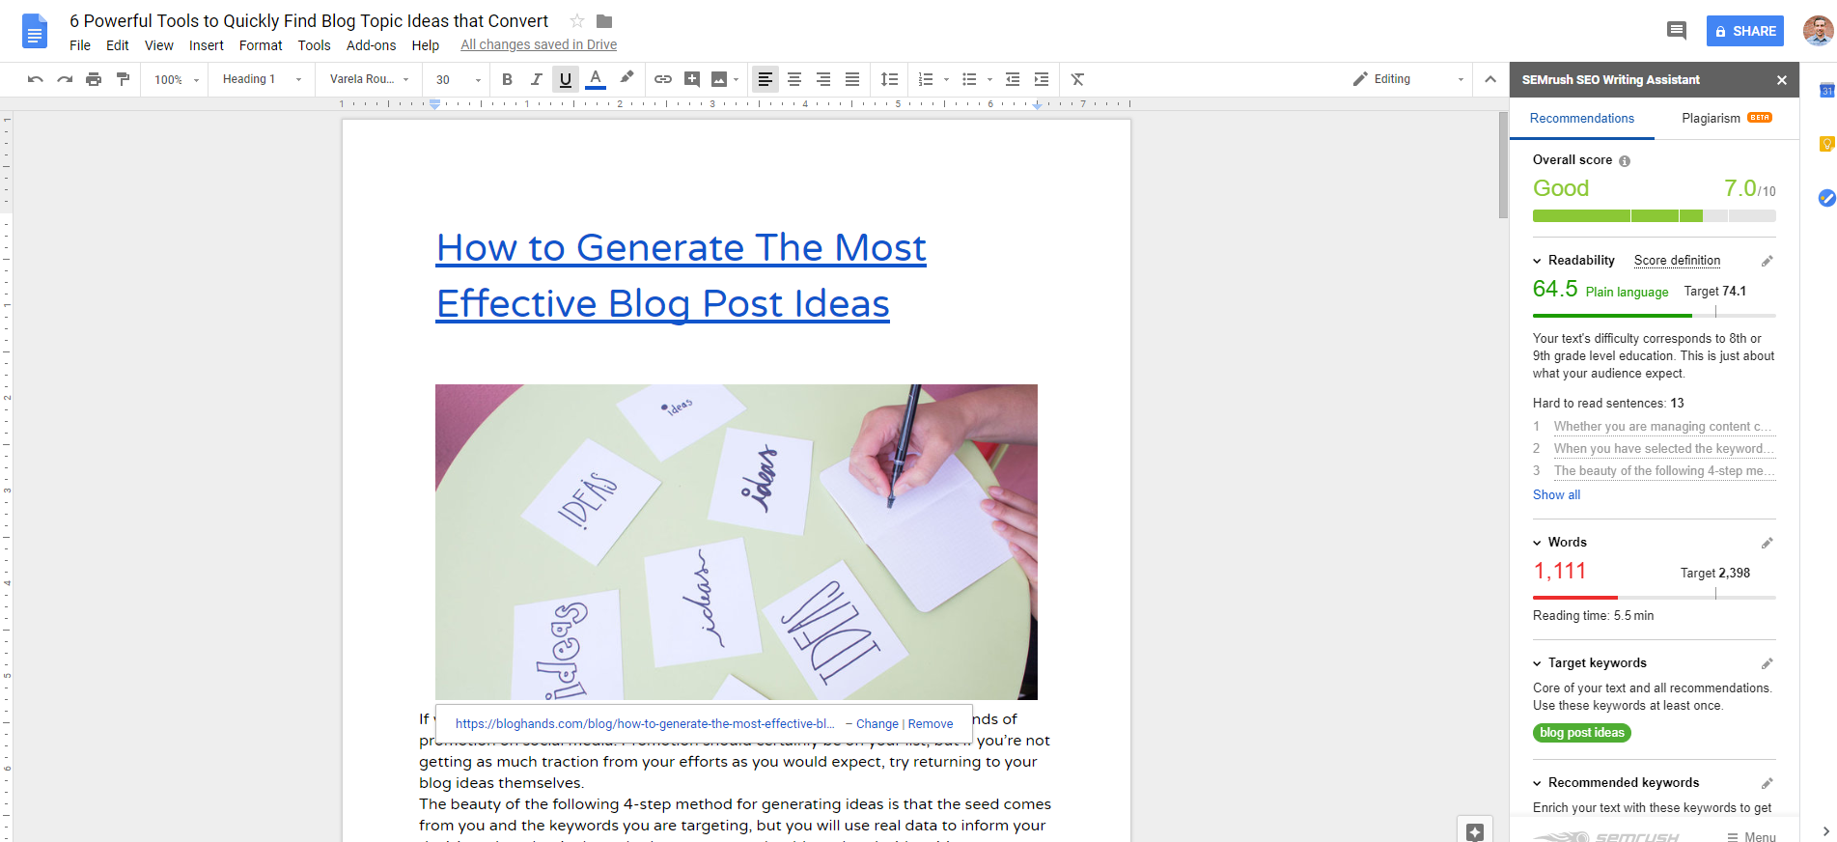Open the Add-ons menu

[371, 45]
